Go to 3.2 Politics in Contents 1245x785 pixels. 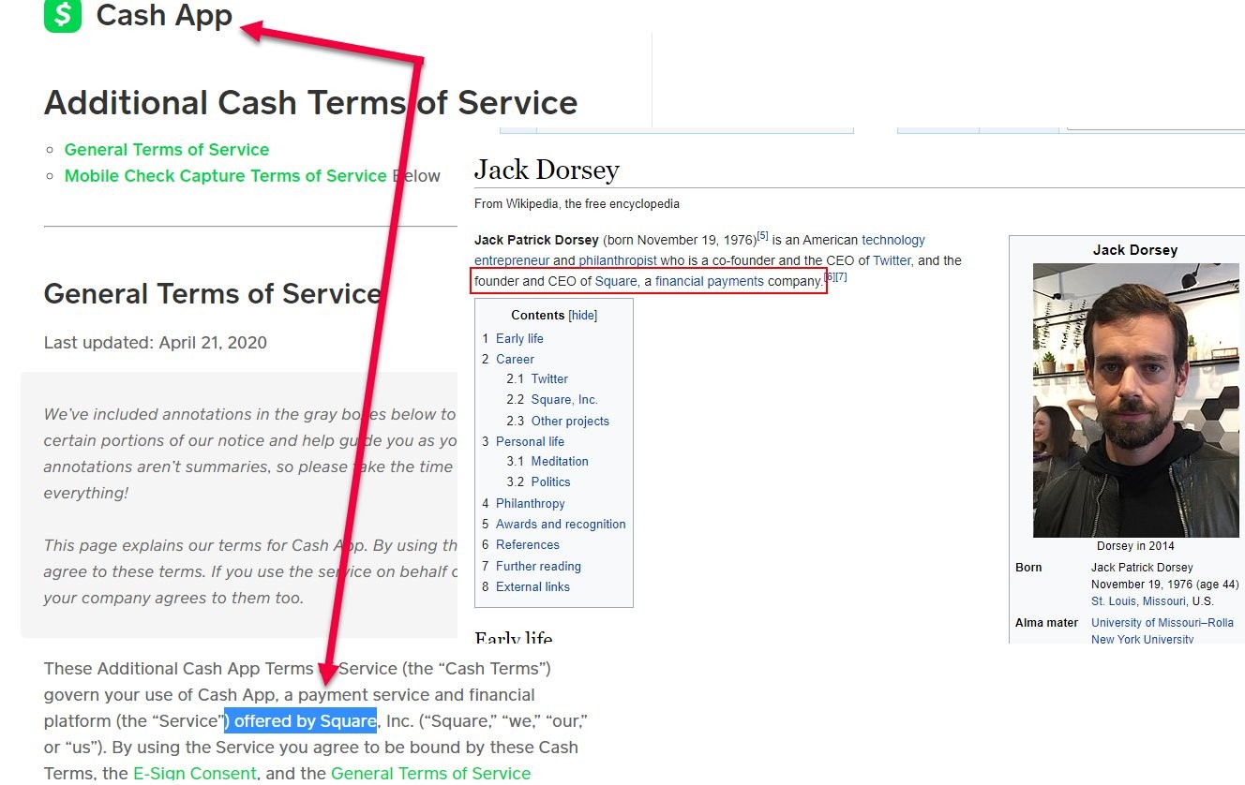(550, 482)
